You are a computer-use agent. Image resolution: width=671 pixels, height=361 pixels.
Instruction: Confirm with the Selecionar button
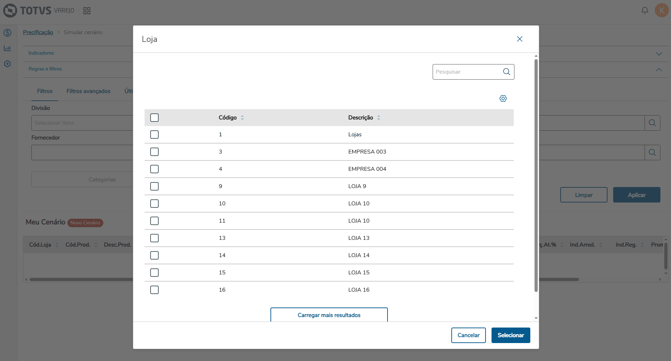[x=511, y=335]
